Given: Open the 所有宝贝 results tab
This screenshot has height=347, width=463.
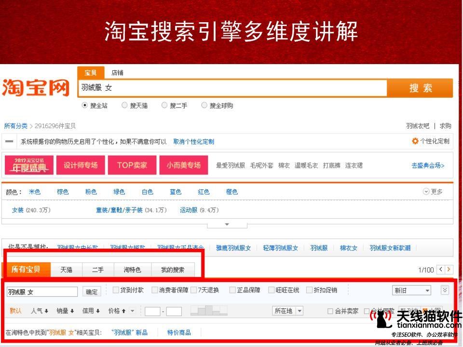Looking at the screenshot, I should click(x=26, y=269).
